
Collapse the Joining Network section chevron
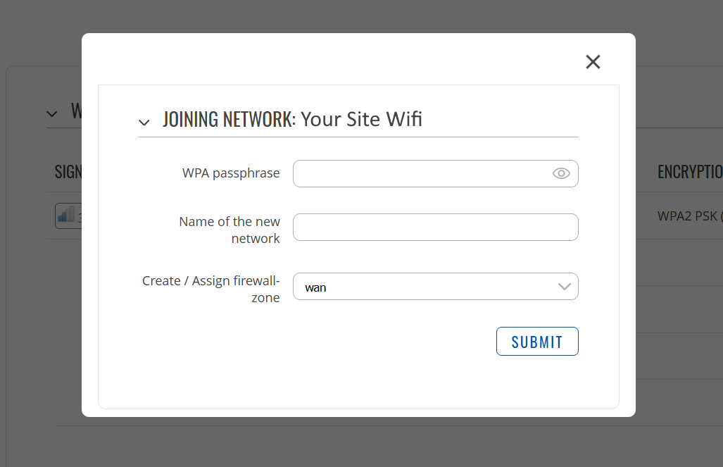pos(144,123)
